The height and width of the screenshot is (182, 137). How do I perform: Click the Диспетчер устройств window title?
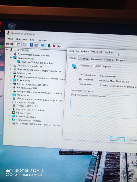(x=23, y=34)
